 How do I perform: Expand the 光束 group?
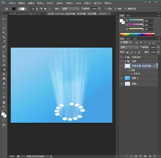pyautogui.click(x=125, y=61)
